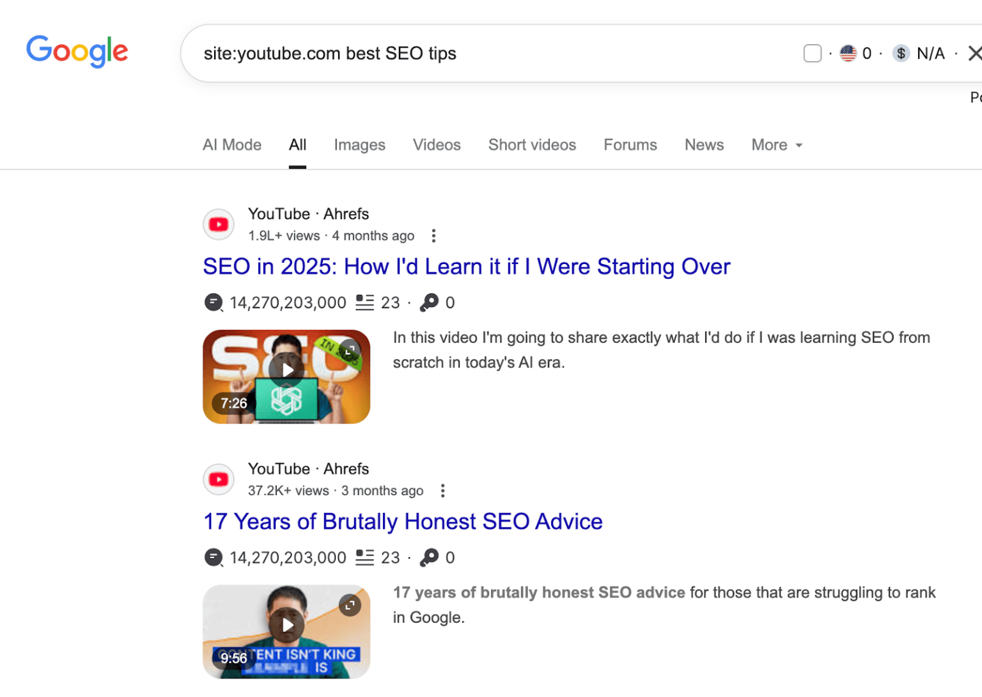Enable the extension checkbox in the search bar
The image size is (982, 697).
812,53
